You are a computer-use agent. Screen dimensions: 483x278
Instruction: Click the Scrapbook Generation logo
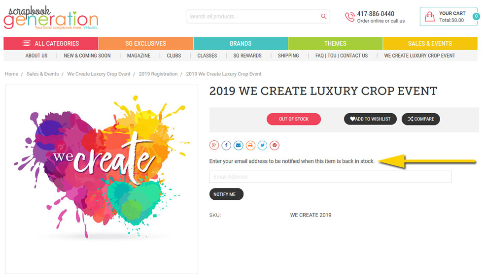pos(51,18)
